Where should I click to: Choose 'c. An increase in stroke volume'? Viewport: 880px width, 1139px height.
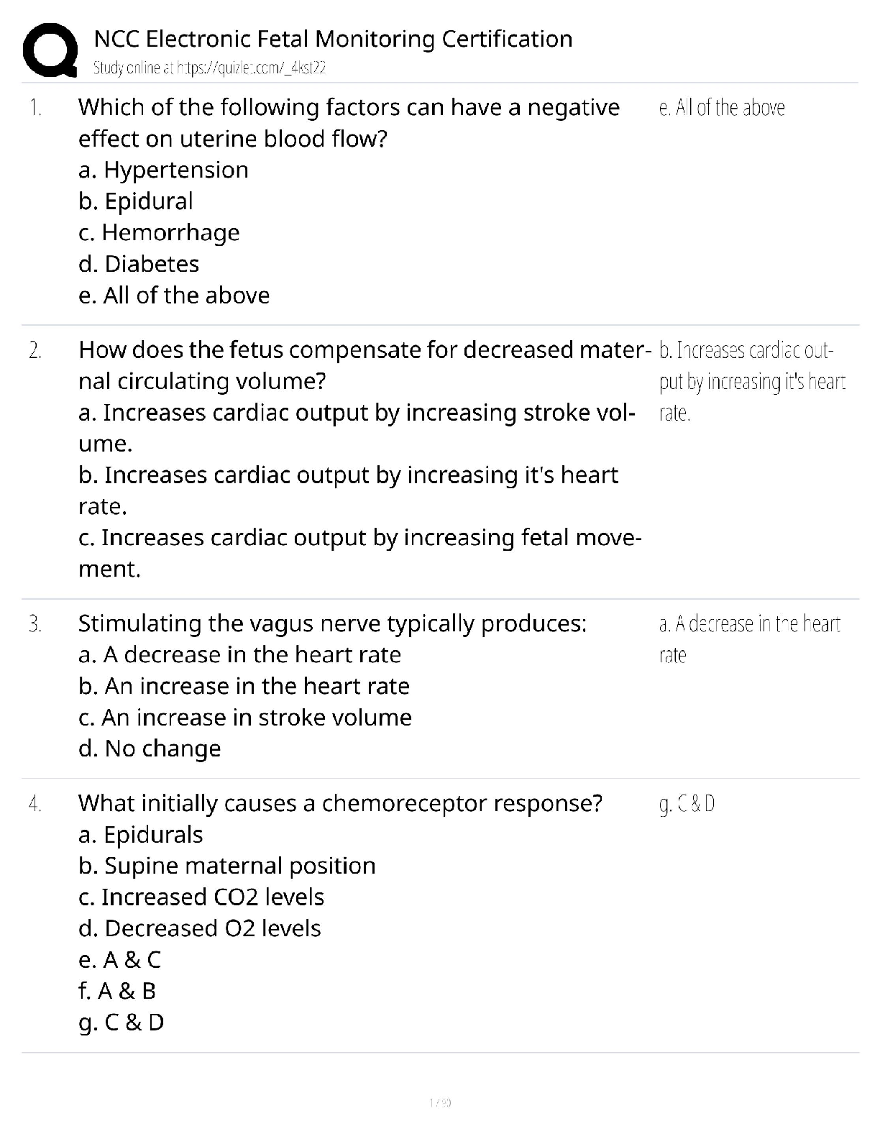[245, 718]
